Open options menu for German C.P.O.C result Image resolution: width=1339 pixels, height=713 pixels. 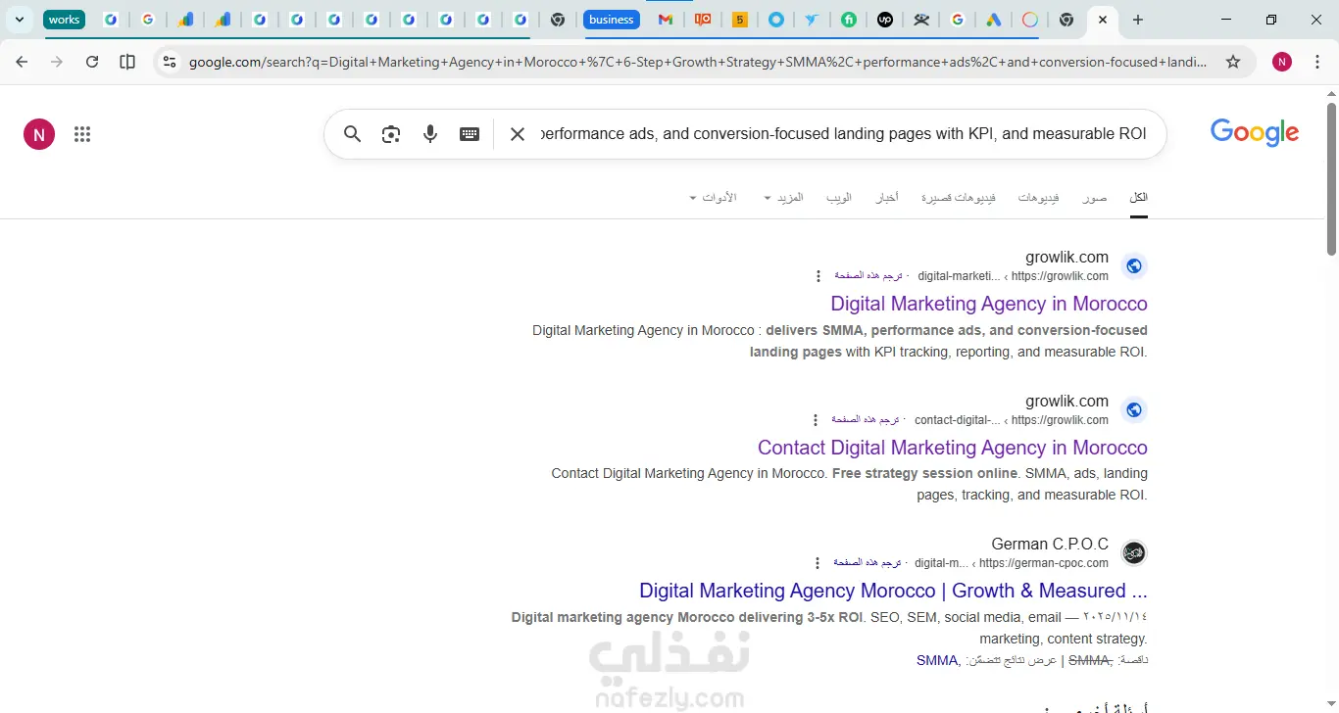point(818,563)
